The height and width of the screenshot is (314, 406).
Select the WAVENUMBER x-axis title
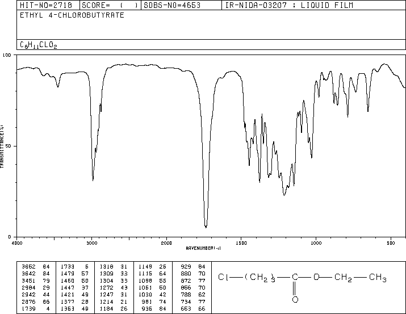tap(203, 248)
